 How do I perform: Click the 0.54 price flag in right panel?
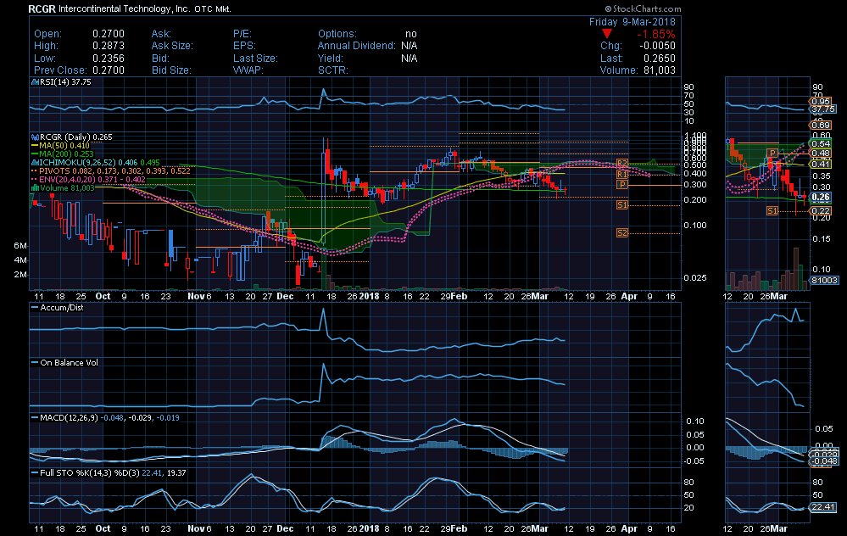(821, 143)
